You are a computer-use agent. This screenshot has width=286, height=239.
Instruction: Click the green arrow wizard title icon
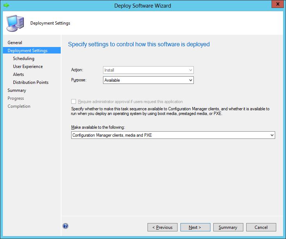tap(6, 5)
